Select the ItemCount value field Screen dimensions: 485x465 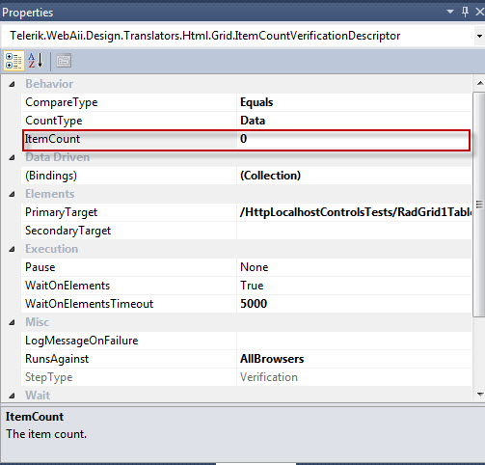tap(354, 139)
